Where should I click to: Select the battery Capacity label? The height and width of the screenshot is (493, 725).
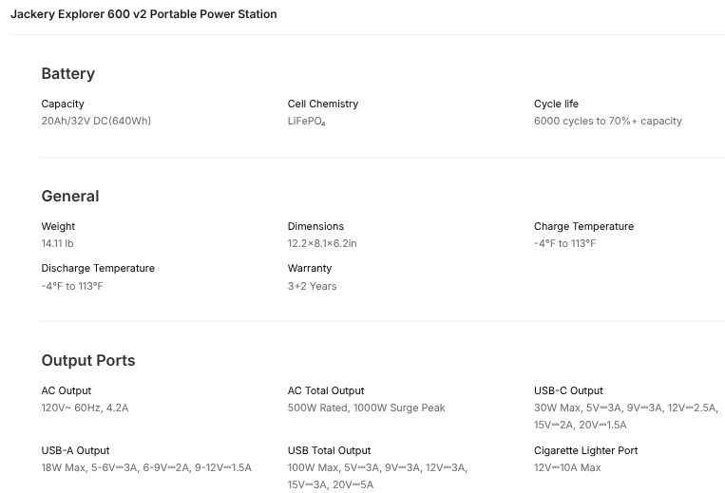pos(63,104)
